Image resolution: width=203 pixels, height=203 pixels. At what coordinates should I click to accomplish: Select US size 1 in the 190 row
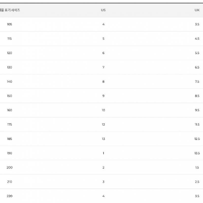point(103,153)
